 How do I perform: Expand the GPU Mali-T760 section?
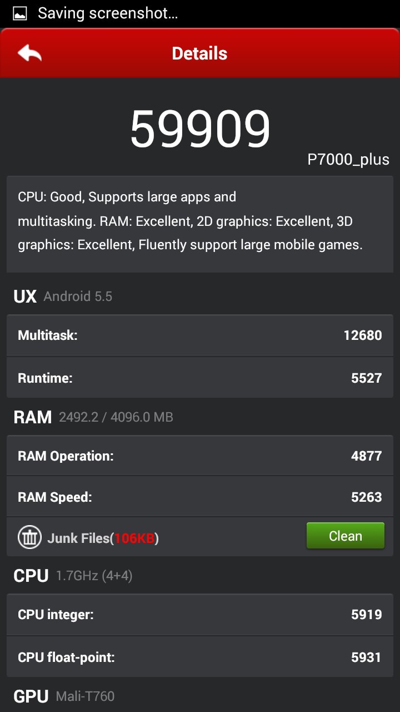coord(31,696)
